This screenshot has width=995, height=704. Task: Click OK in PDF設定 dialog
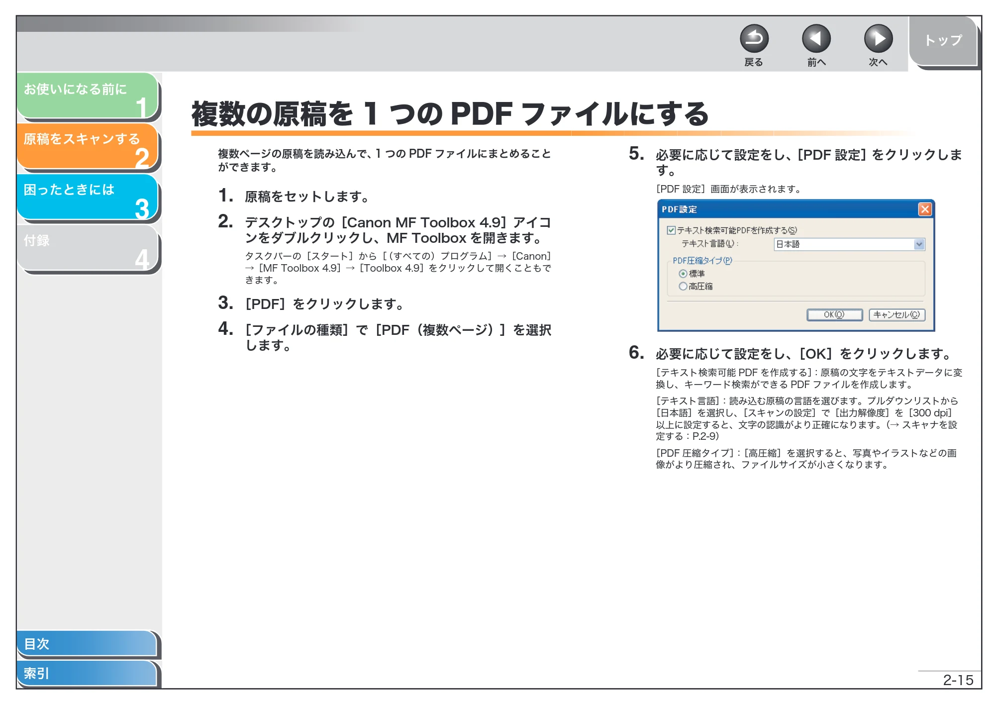(834, 315)
